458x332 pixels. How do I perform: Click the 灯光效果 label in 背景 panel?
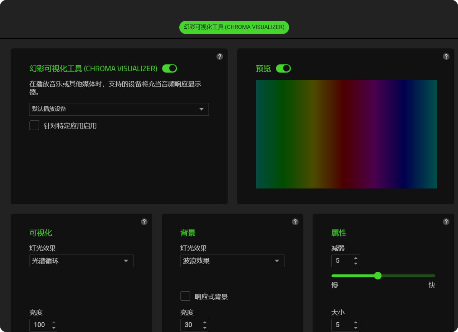click(194, 248)
